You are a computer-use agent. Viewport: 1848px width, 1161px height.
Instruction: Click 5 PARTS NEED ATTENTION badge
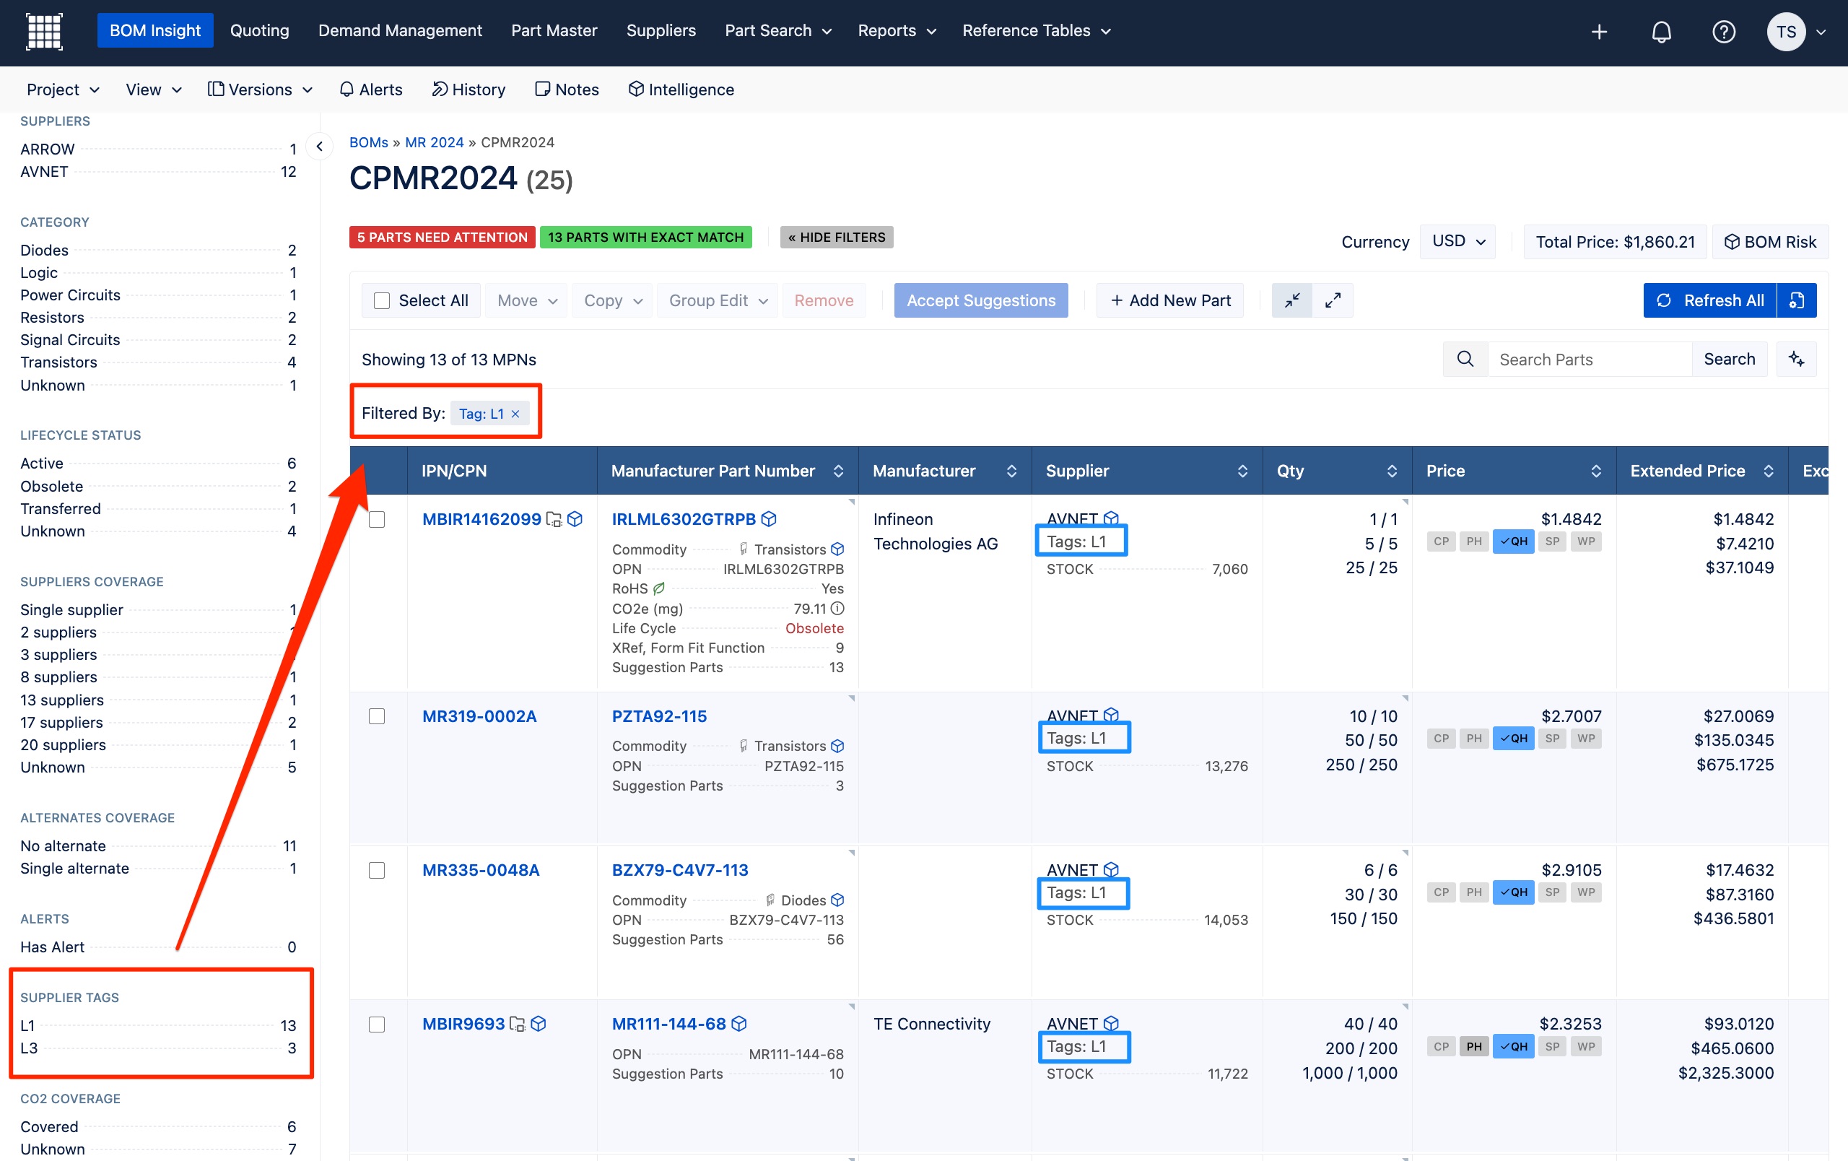(442, 237)
